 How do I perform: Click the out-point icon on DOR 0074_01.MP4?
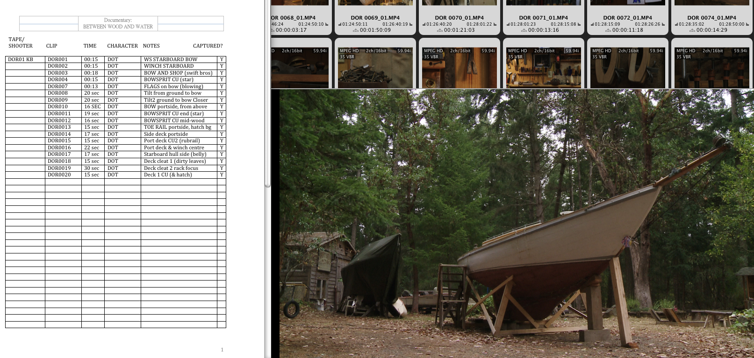(x=747, y=24)
